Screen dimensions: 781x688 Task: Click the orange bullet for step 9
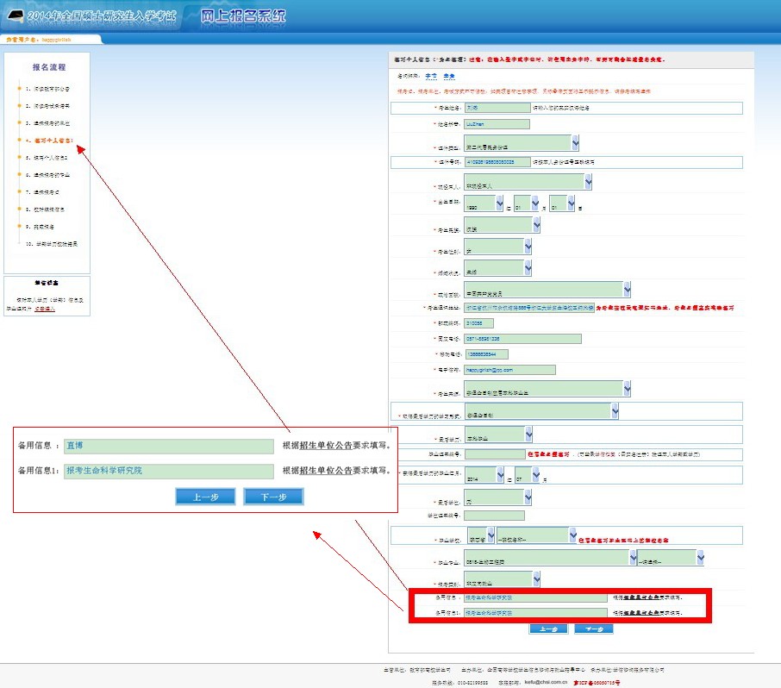[18, 227]
